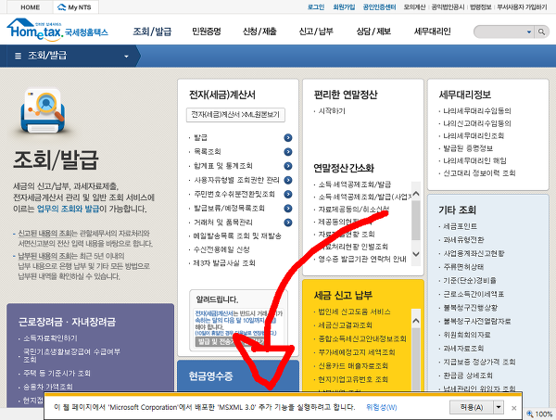Click 허용(A) in the notification bar
This screenshot has width=556, height=420.
pyautogui.click(x=472, y=407)
